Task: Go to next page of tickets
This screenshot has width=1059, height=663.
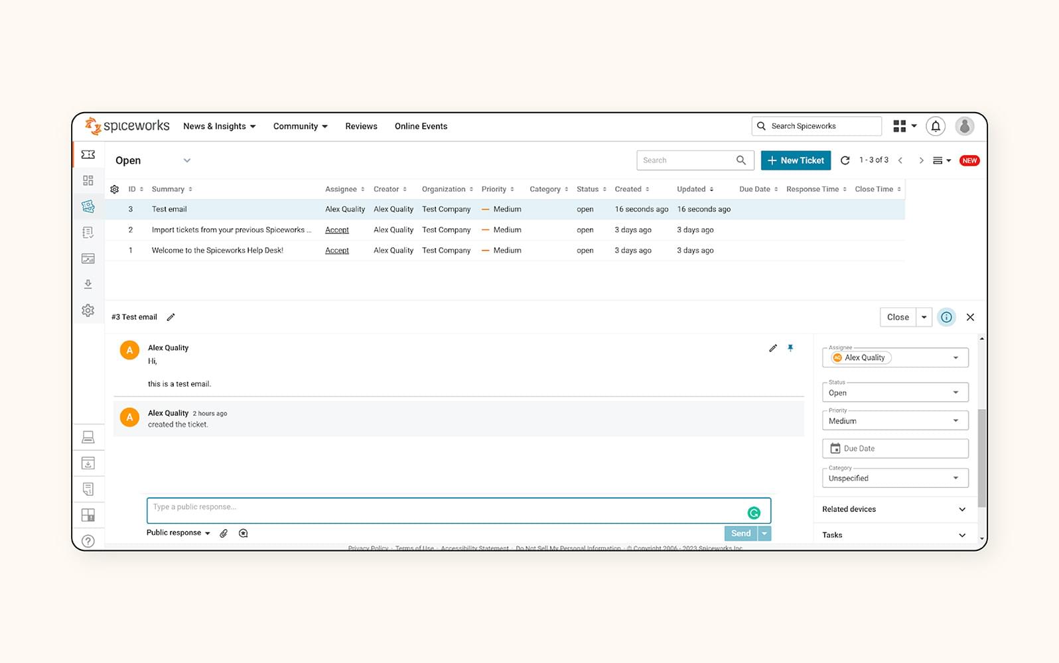Action: (x=921, y=160)
